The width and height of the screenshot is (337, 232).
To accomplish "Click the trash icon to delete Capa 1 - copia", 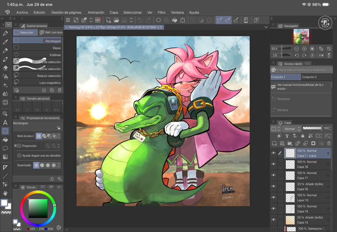I will coord(329,143).
